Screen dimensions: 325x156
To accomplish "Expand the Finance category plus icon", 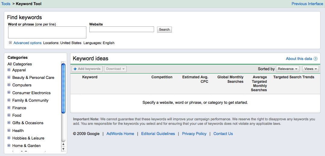I will pos(9,108).
